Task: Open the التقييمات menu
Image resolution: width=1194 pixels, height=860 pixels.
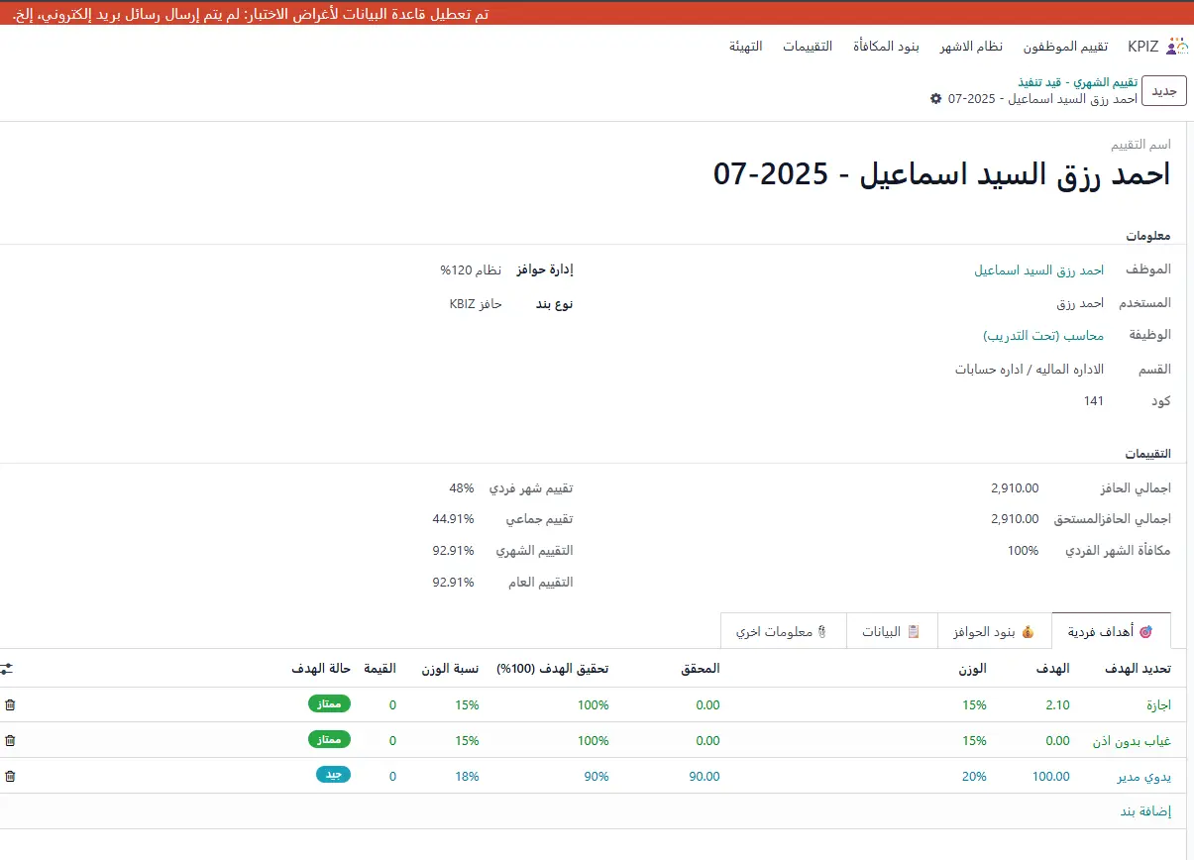Action: click(808, 47)
